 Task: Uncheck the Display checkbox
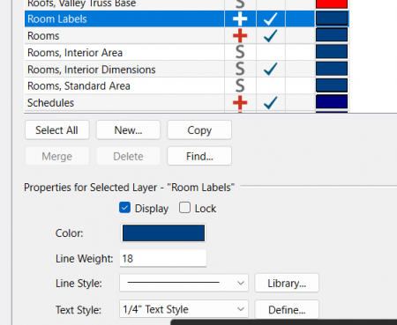pyautogui.click(x=124, y=208)
